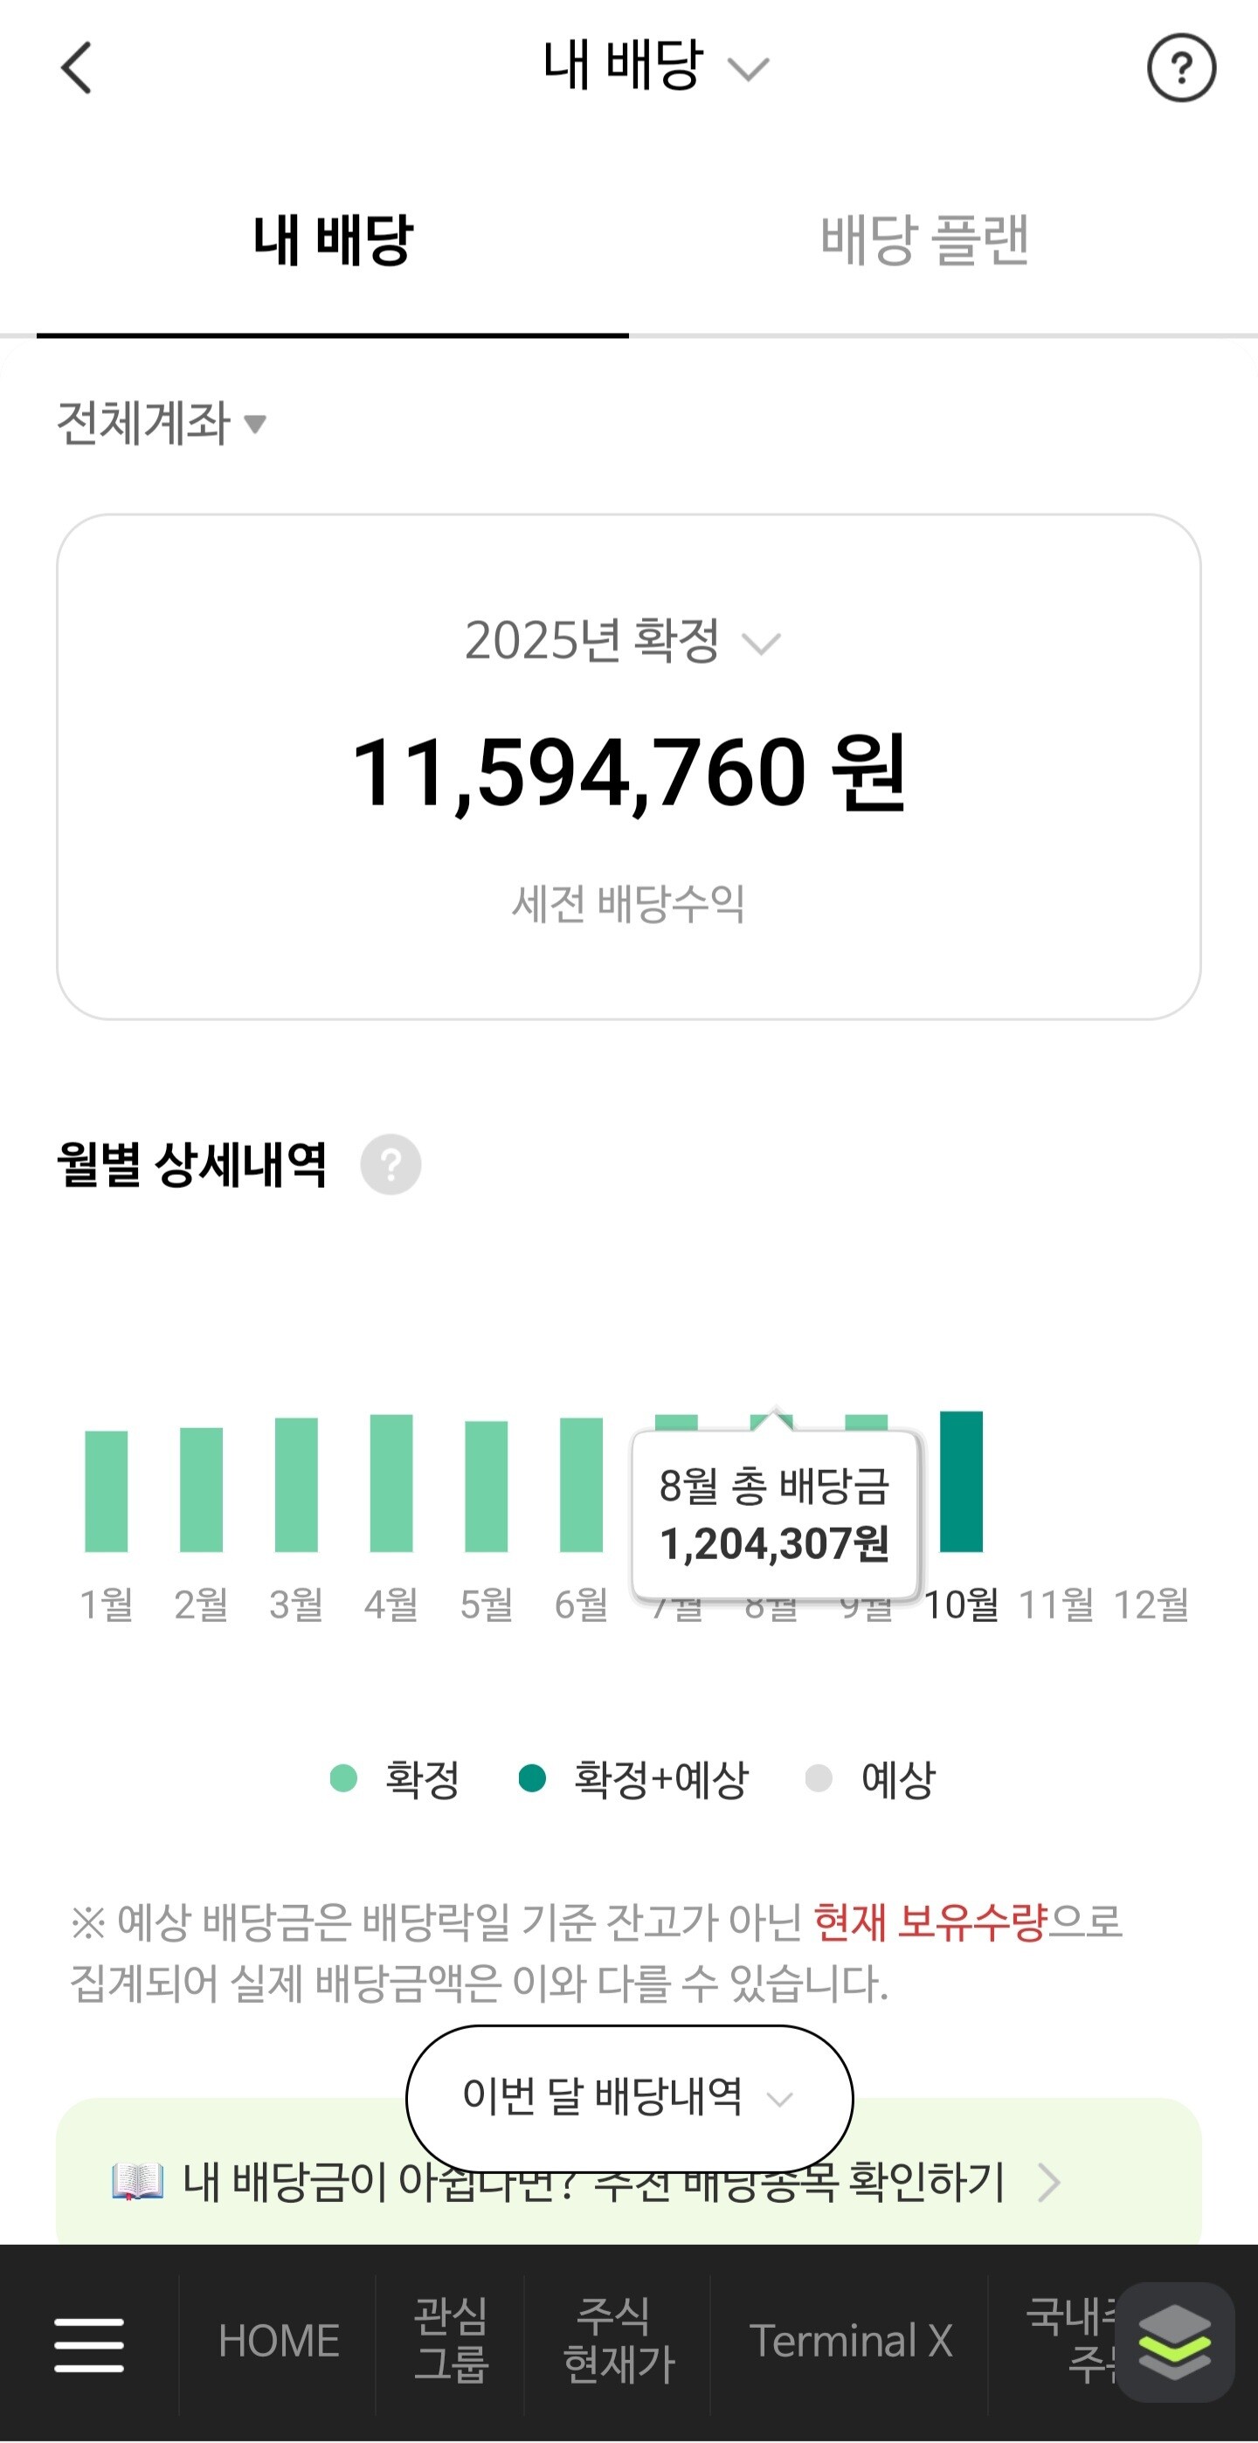The image size is (1258, 2443).
Task: Go to HOME in bottom bar
Action: pyautogui.click(x=279, y=2342)
